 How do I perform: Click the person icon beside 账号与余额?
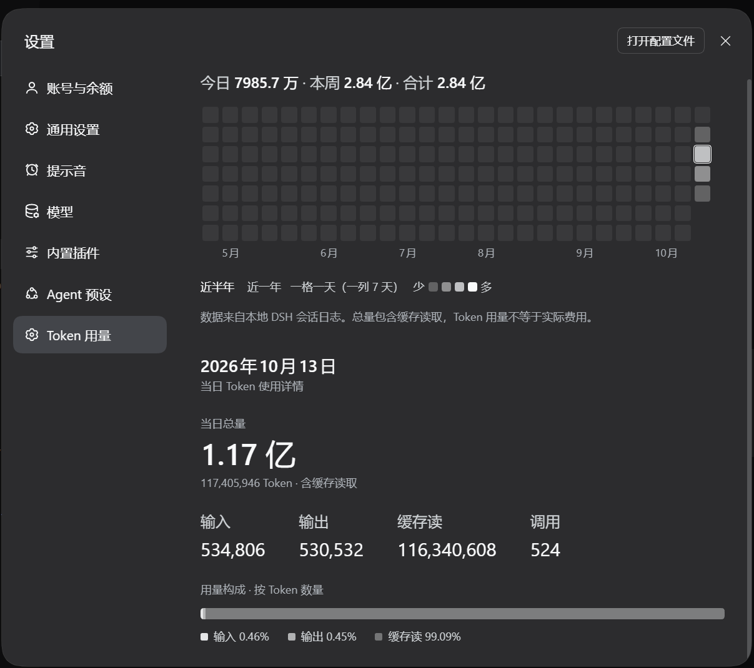[31, 88]
